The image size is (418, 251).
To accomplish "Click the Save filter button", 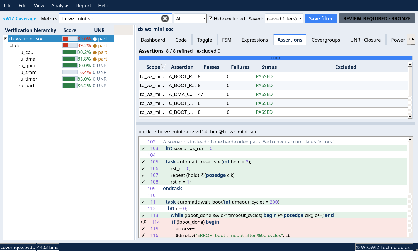I will [321, 18].
